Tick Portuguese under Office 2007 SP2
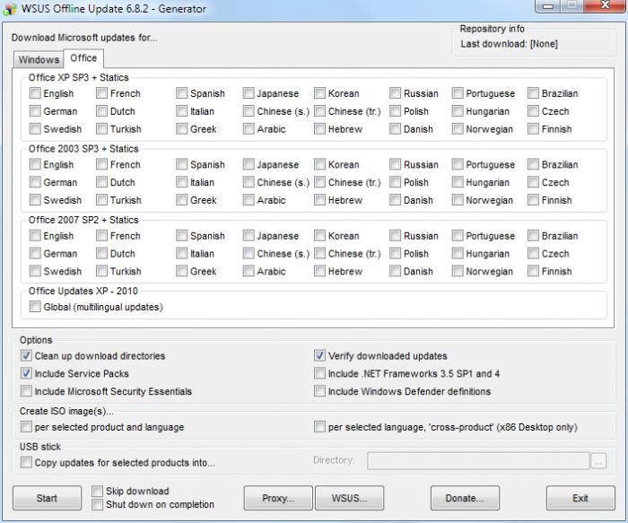The width and height of the screenshot is (628, 523). tap(458, 235)
